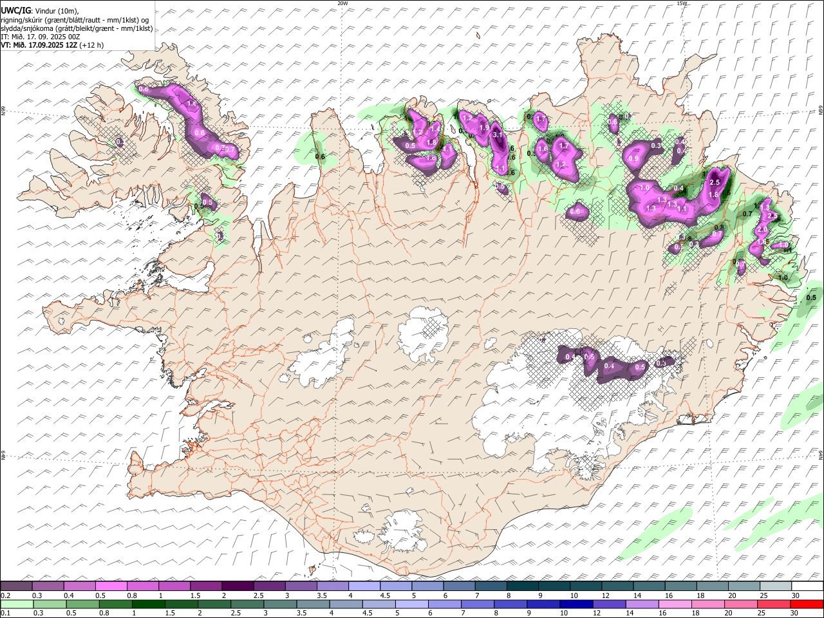The width and height of the screenshot is (824, 618).
Task: Choose the crimson 20–25 swatch in lower legend row
Action: click(x=773, y=604)
